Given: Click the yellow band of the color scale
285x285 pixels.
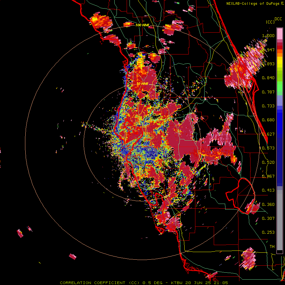Looking at the screenshot, I should coord(280,62).
